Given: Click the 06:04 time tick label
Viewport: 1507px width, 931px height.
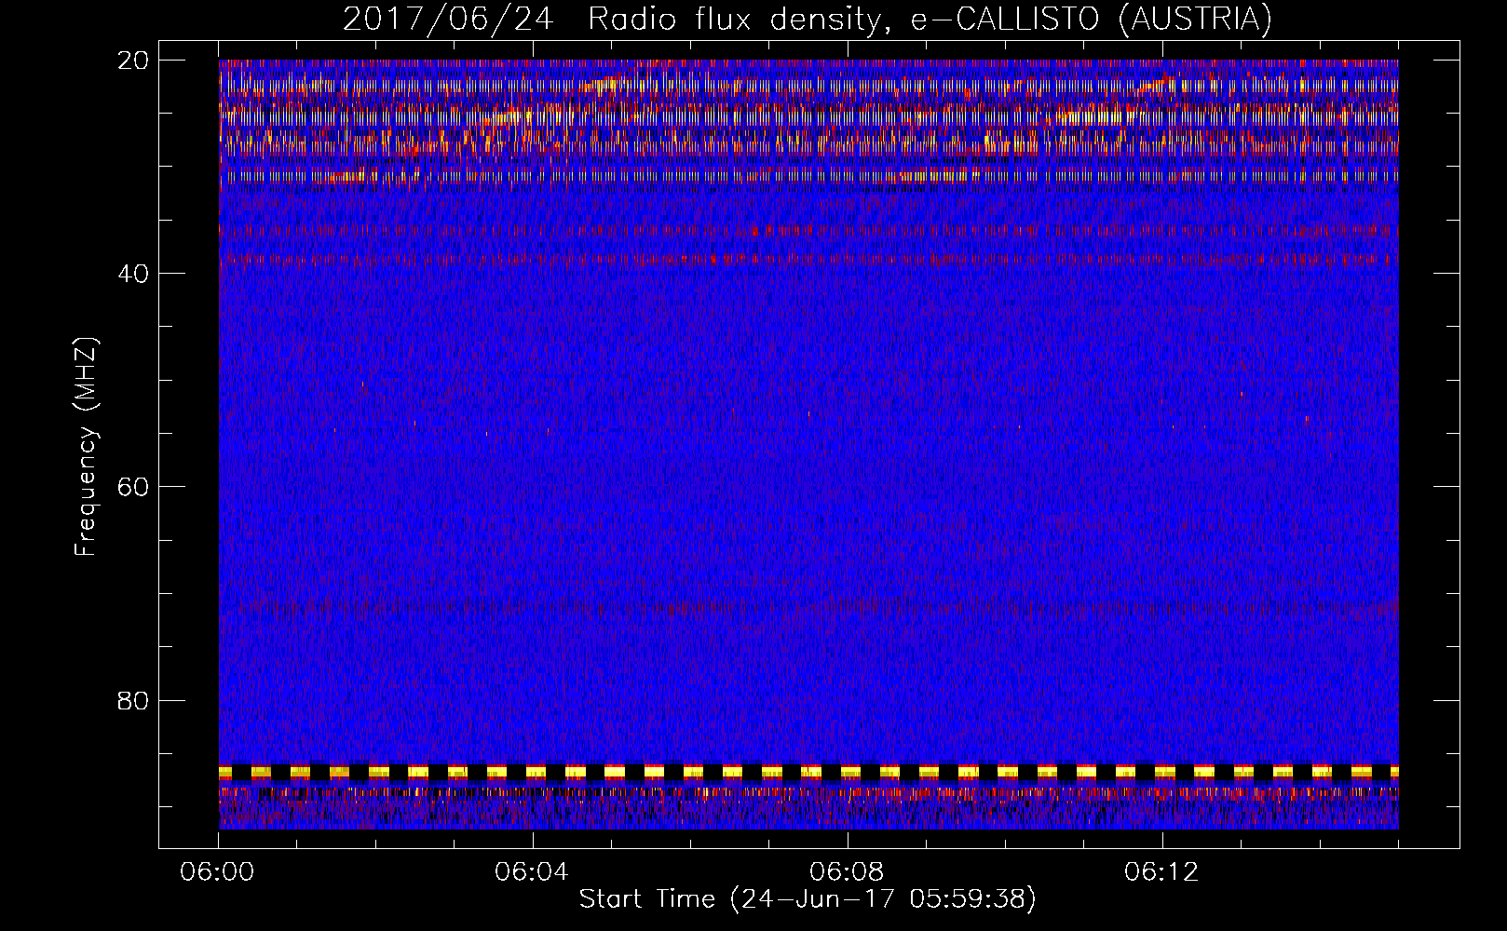Looking at the screenshot, I should point(532,872).
